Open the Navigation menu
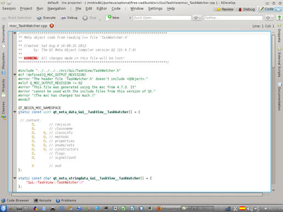 [57, 9]
